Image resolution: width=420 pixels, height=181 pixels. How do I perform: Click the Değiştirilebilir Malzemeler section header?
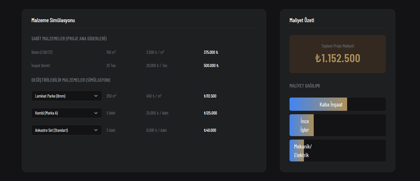(x=71, y=80)
